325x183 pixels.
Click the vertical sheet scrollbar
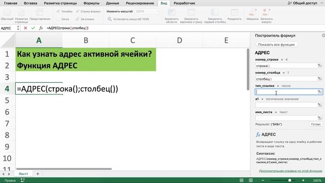pos(248,70)
